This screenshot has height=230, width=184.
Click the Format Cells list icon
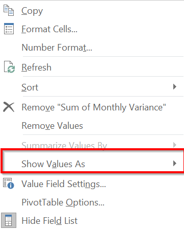(9, 29)
